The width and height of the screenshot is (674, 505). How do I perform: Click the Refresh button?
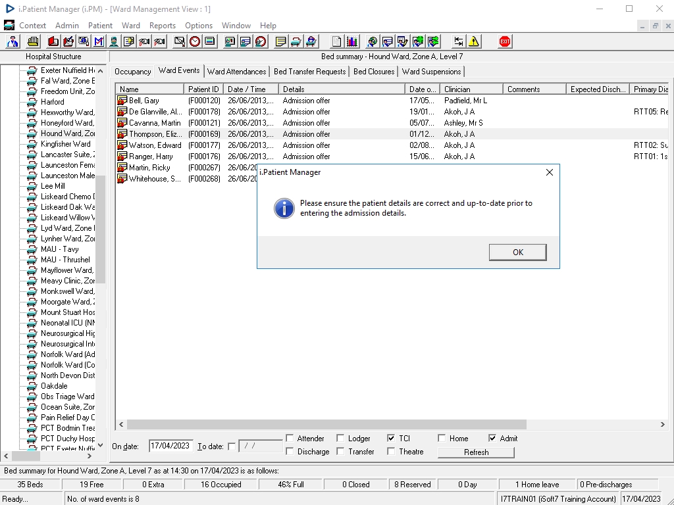pyautogui.click(x=476, y=452)
